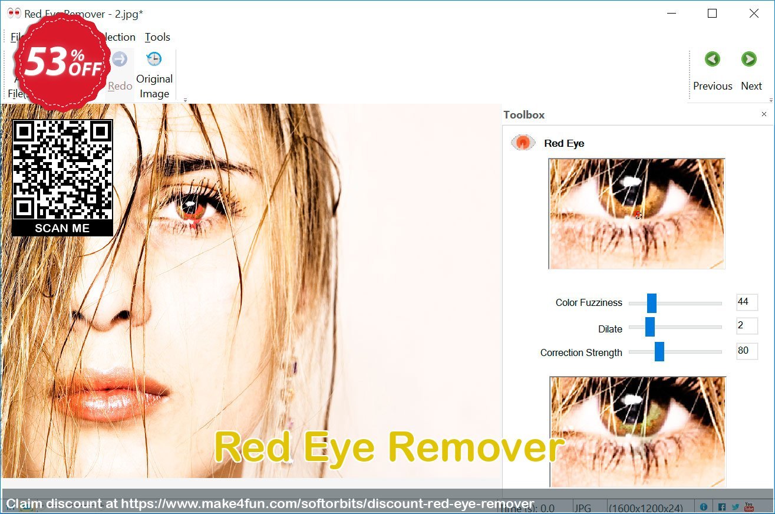The image size is (775, 514).
Task: Close the Toolbox panel
Action: point(764,114)
